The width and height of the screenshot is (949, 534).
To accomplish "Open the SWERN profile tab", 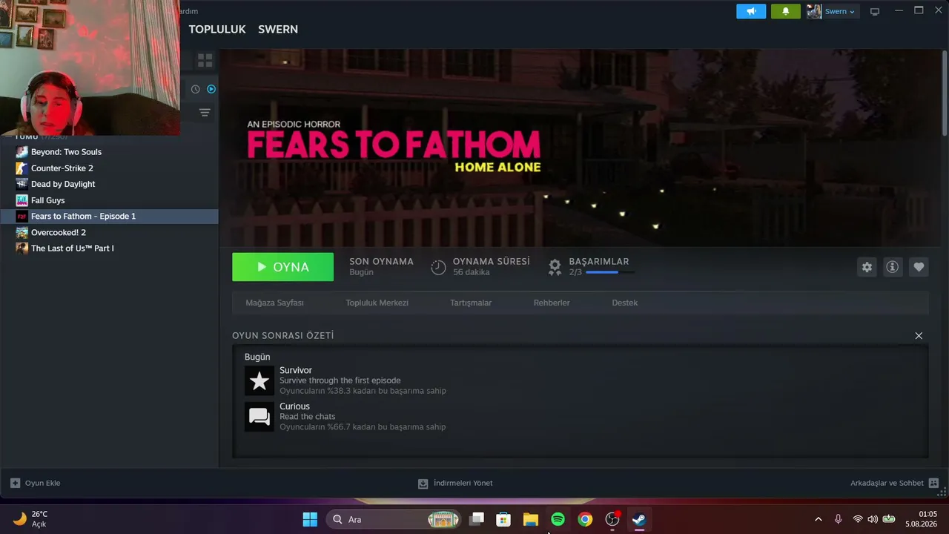I will click(278, 30).
